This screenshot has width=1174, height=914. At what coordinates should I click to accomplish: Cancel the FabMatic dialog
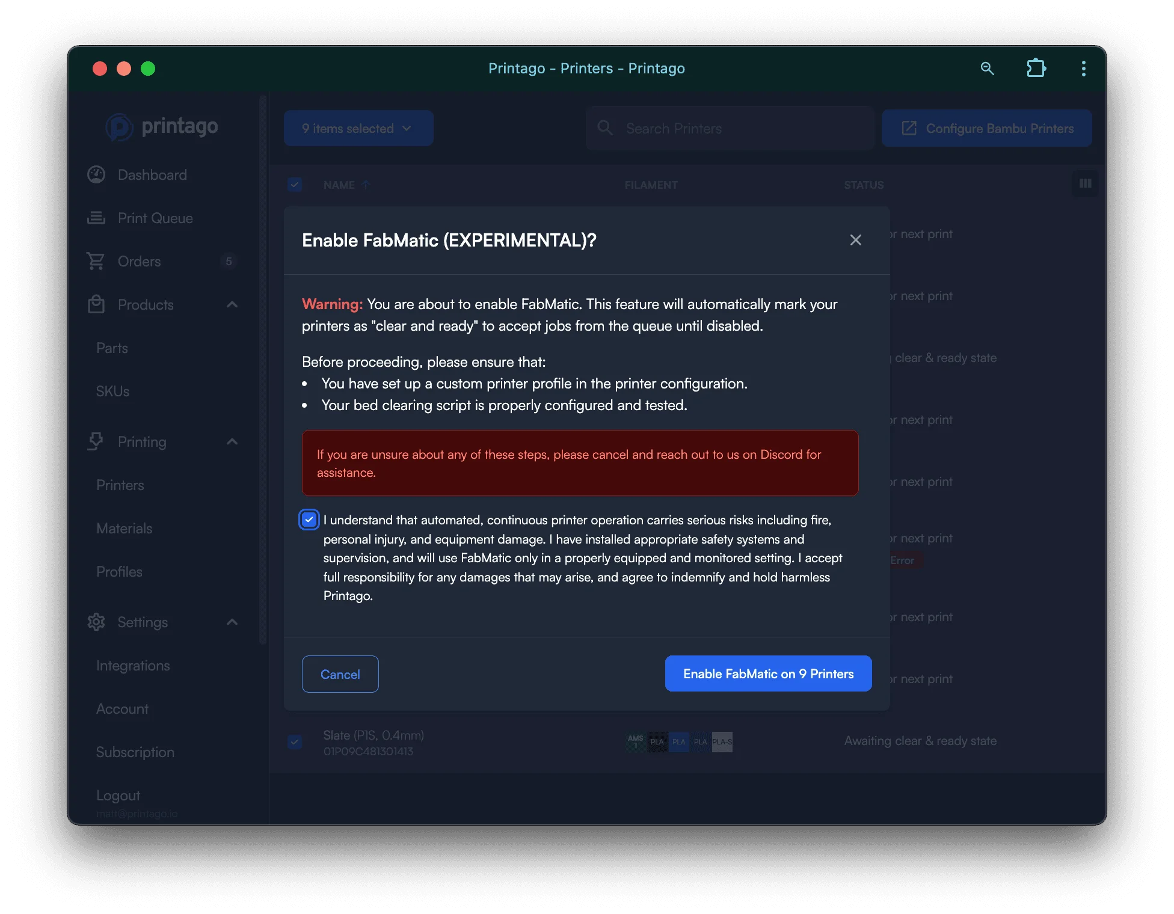(x=340, y=674)
